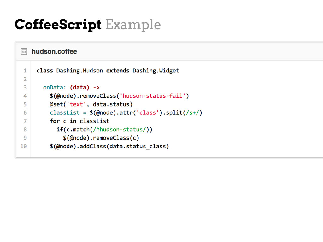The height and width of the screenshot is (242, 323).
Task: Select line number 9 in gutter
Action: 25,138
